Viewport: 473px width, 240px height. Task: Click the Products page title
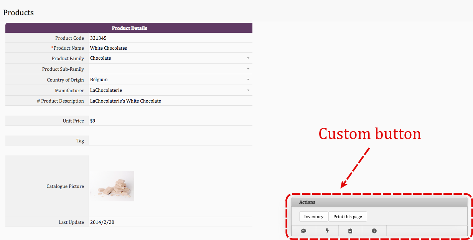pyautogui.click(x=18, y=13)
